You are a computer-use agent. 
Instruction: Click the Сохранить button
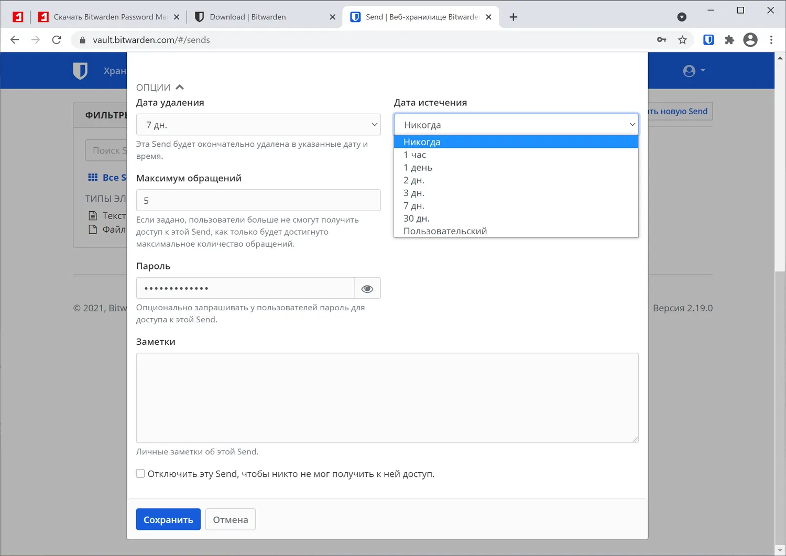[168, 519]
